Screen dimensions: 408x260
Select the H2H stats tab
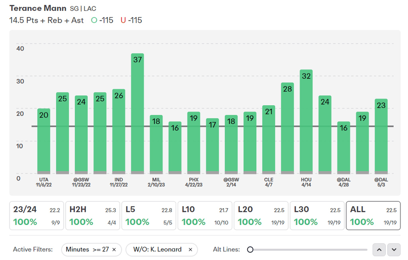click(92, 215)
